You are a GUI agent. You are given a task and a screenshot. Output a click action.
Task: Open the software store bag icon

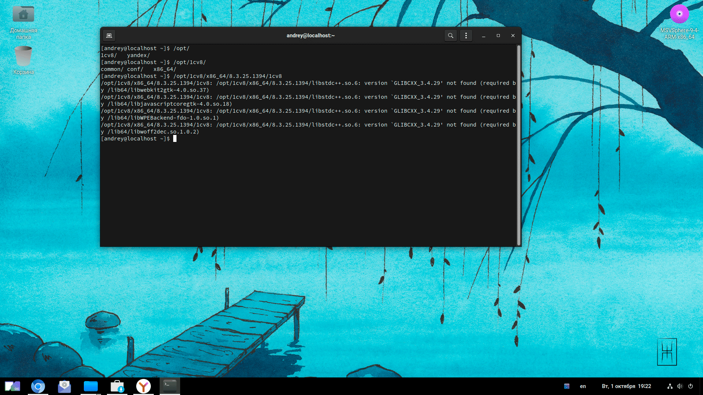coord(117,386)
